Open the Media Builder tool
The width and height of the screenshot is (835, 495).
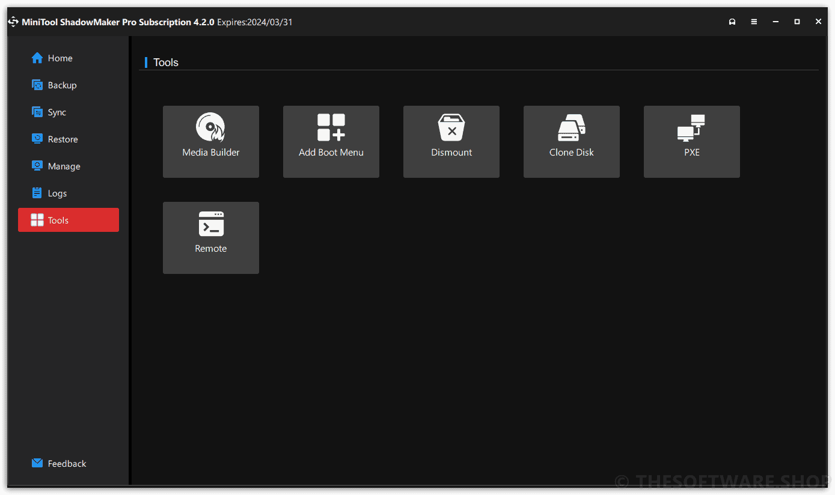(211, 142)
